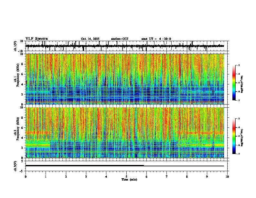Click the '5' tick on time axis

(x=126, y=177)
